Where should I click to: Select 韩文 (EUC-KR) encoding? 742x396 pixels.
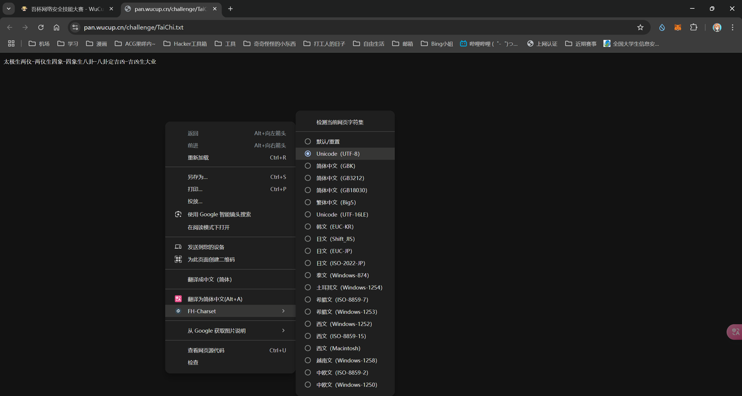pos(345,226)
